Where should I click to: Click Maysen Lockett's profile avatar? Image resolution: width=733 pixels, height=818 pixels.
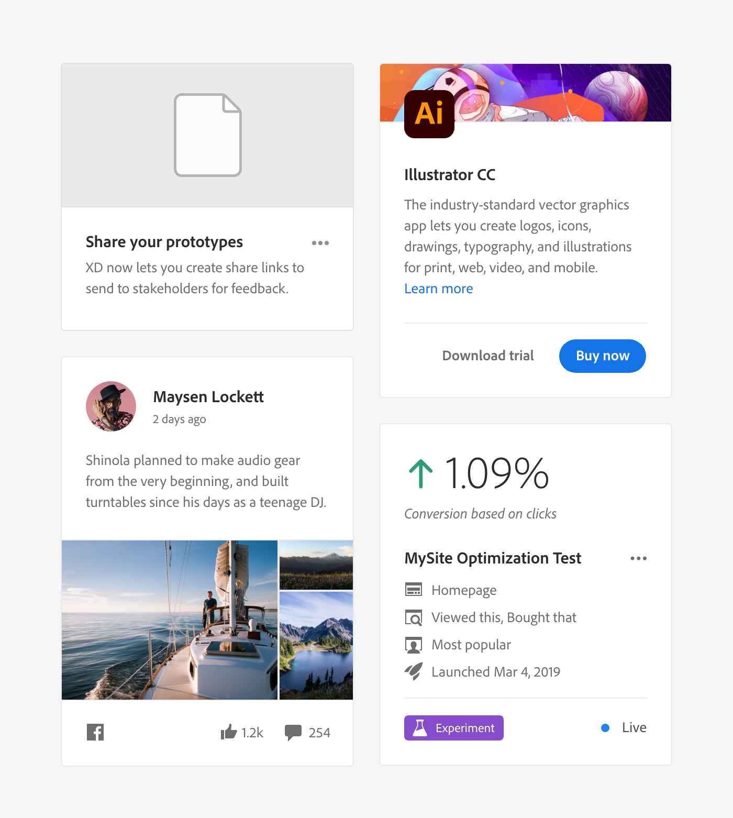(111, 406)
